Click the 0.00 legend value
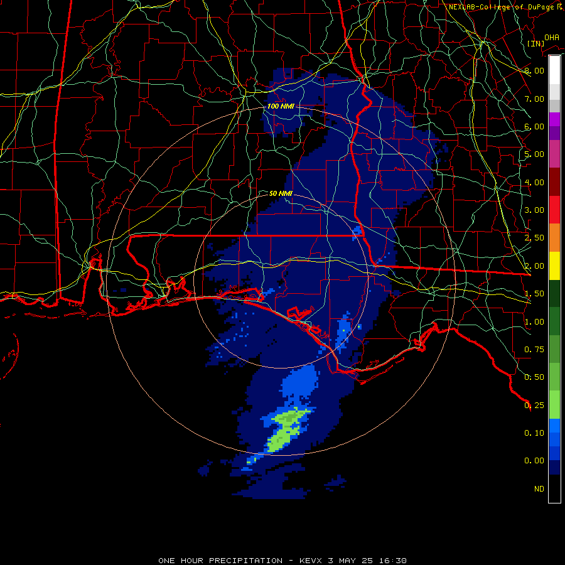 pyautogui.click(x=534, y=461)
